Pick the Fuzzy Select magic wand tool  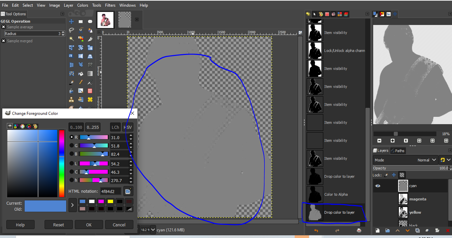click(x=71, y=39)
